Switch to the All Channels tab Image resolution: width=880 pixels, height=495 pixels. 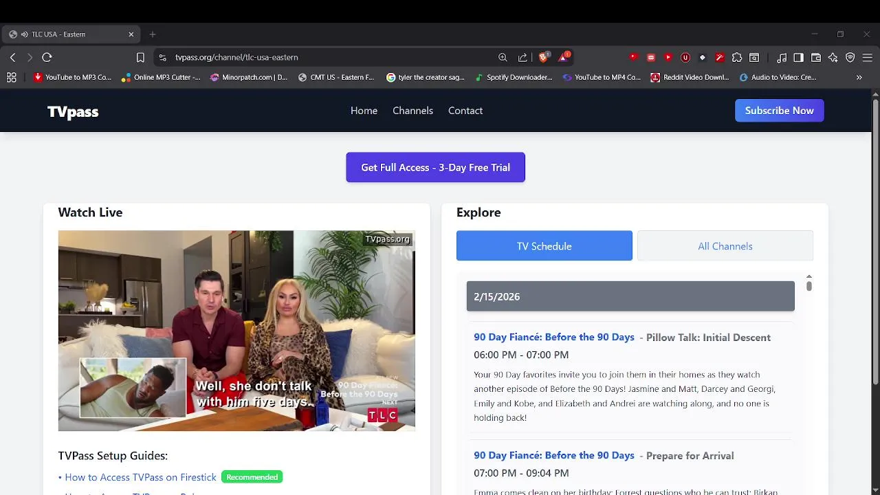[725, 246]
